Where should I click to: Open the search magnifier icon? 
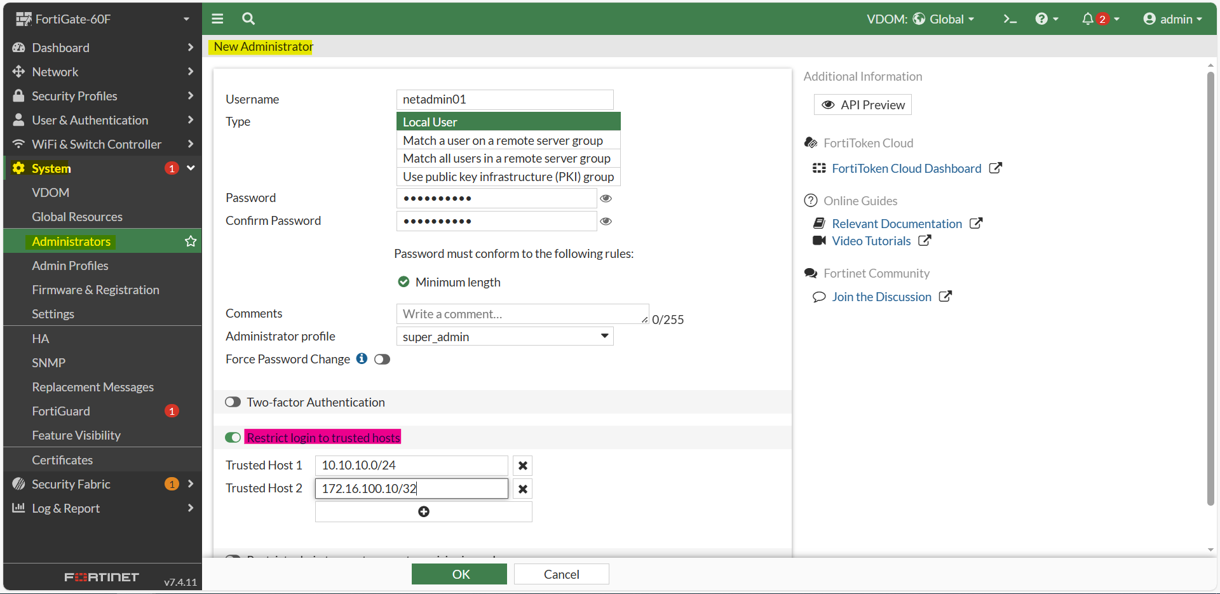click(x=248, y=18)
